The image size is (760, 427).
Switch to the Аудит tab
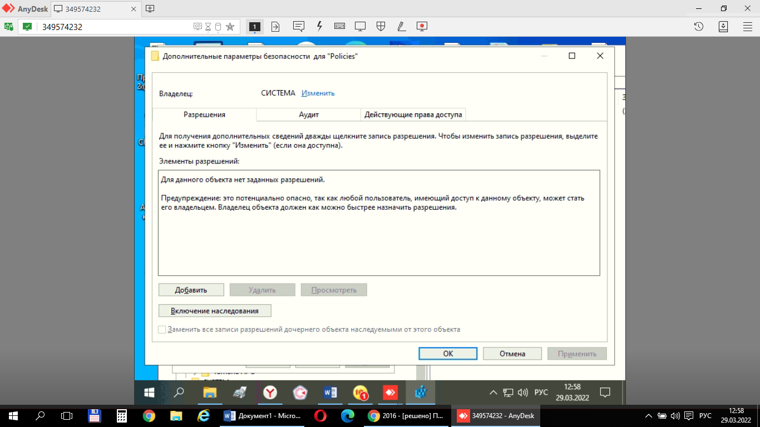coord(309,115)
